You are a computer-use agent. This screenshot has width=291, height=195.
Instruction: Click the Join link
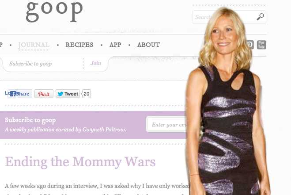click(x=96, y=63)
